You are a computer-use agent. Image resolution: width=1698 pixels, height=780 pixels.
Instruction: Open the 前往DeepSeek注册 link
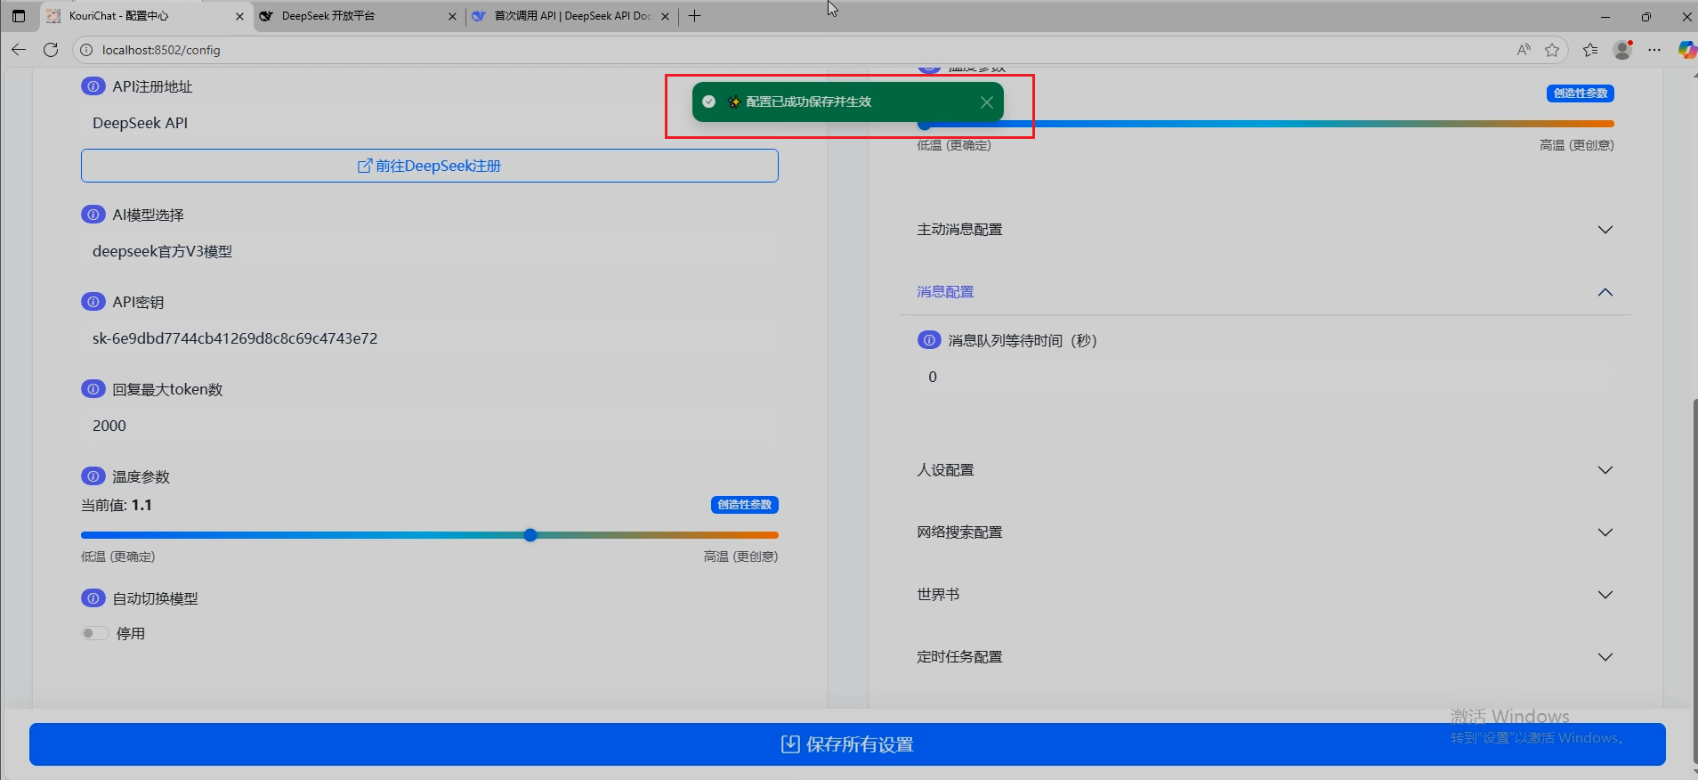click(x=429, y=166)
